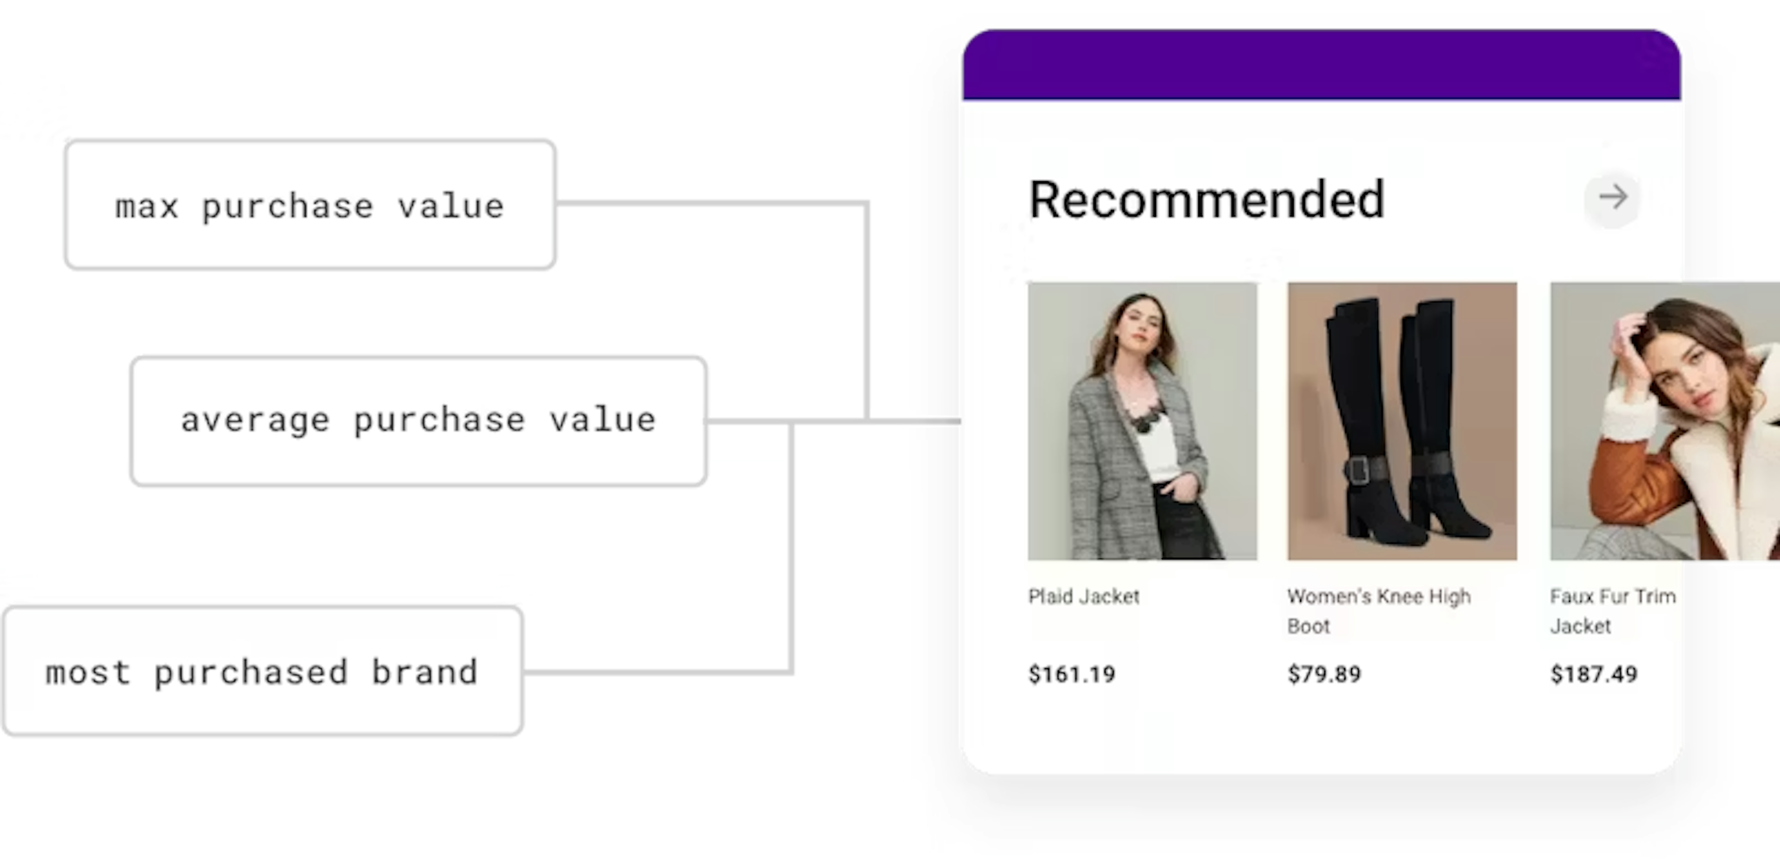Viewport: 1780px width, 863px height.
Task: Open the Women's Knee High Boot photo
Action: click(x=1401, y=421)
